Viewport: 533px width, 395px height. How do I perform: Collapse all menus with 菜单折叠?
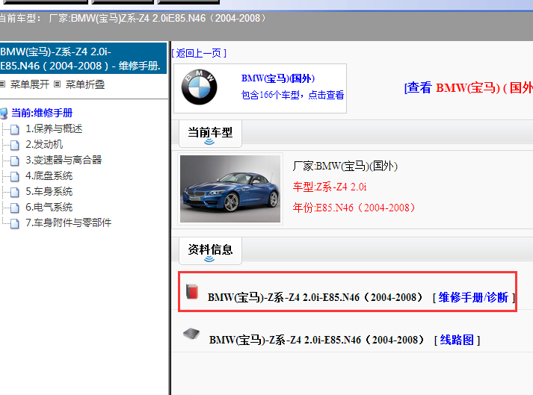(85, 84)
